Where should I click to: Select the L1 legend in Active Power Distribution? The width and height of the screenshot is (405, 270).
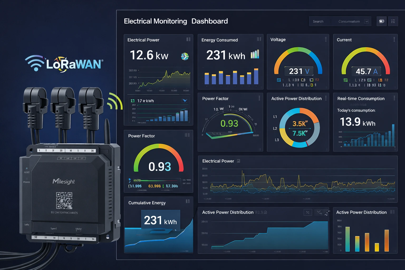coord(275,117)
